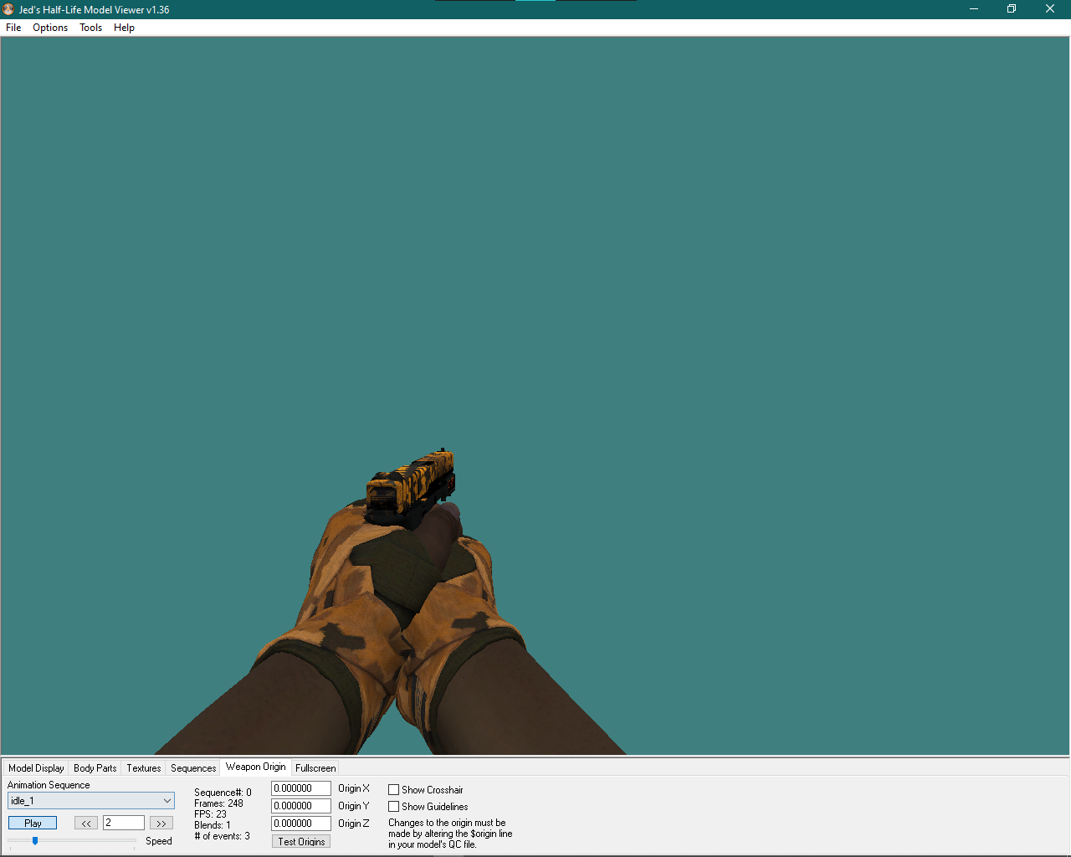1071x857 pixels.
Task: Switch to the Model Display tab
Action: [x=36, y=768]
